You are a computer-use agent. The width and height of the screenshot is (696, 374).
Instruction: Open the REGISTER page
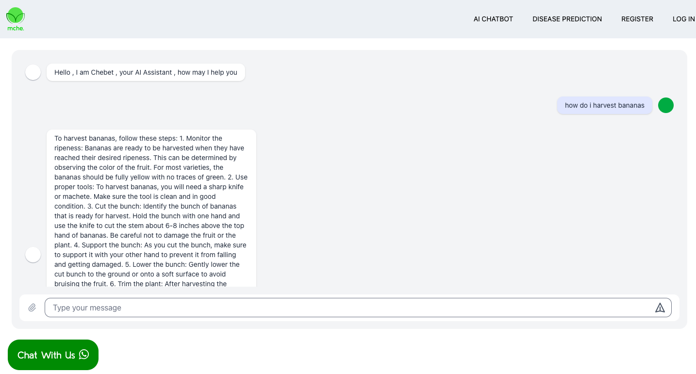click(x=637, y=19)
